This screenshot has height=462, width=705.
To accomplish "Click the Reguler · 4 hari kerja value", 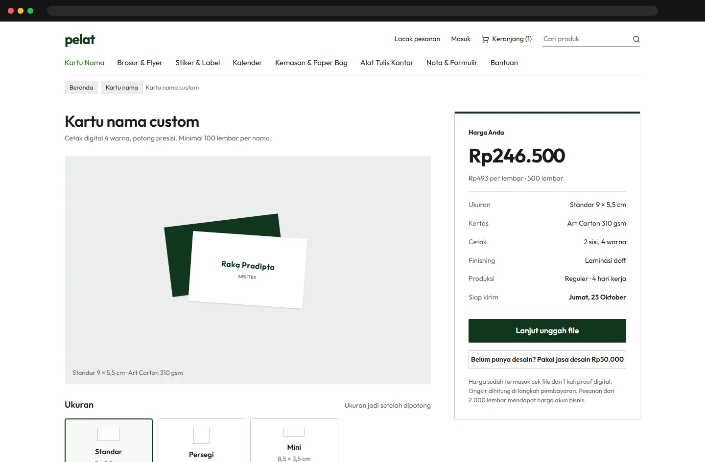I will pyautogui.click(x=595, y=278).
